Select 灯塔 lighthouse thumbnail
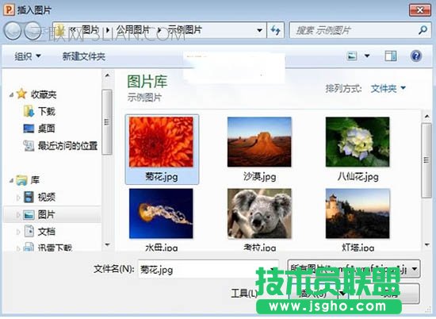Image resolution: width=436 pixels, height=319 pixels. click(358, 213)
